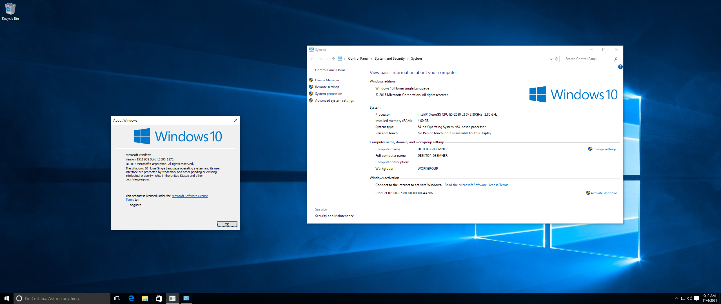The image size is (721, 304).
Task: Maximize the System window
Action: pyautogui.click(x=604, y=50)
